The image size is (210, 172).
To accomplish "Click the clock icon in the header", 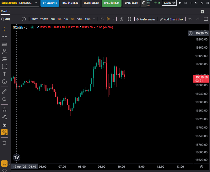I will pyautogui.click(x=144, y=3).
